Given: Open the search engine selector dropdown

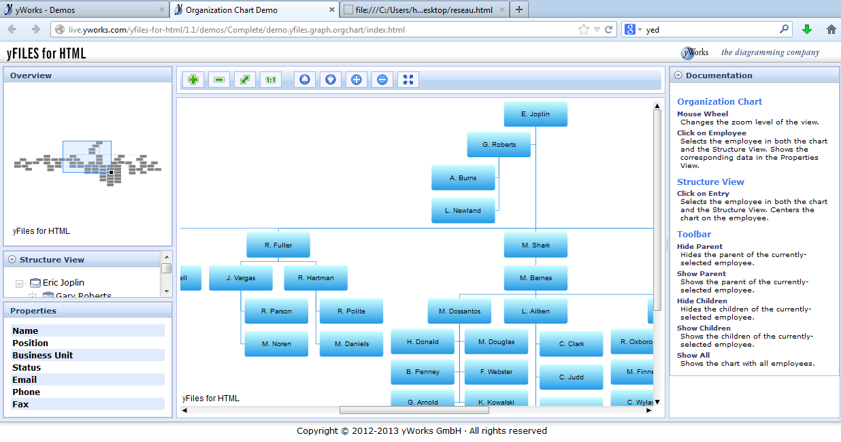Looking at the screenshot, I should coord(633,30).
